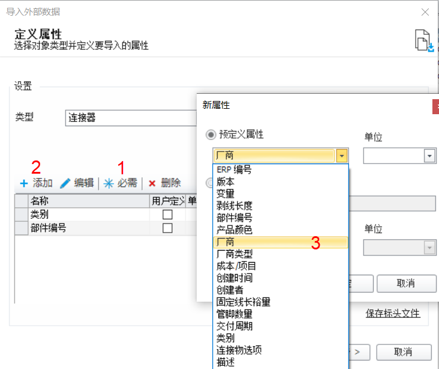This screenshot has height=369, width=439.
Task: Click the next arrow wizard button
Action: coord(359,352)
